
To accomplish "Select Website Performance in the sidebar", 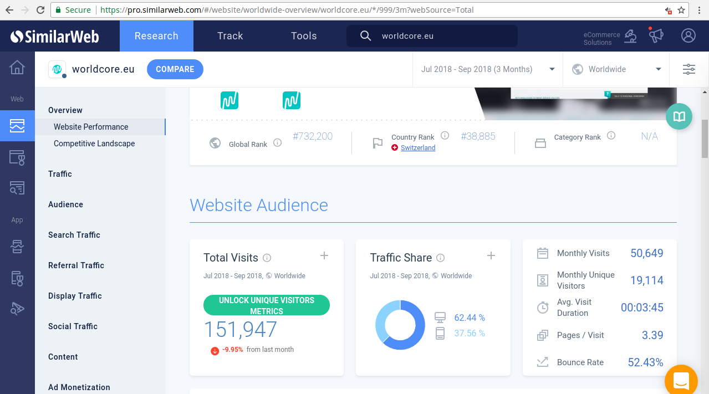I will pyautogui.click(x=100, y=127).
